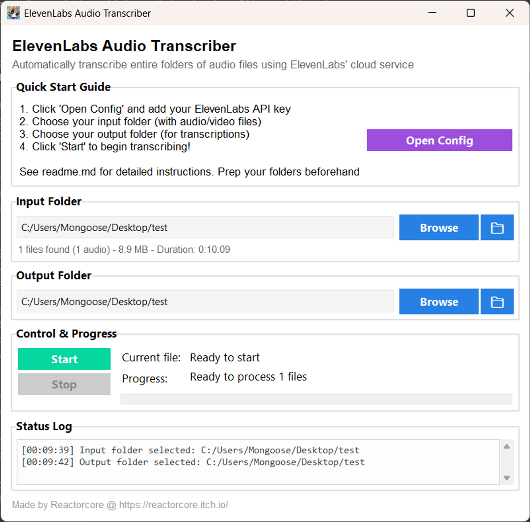Screen dimensions: 530x522
Task: Click the 'Progress:' label
Action: [145, 379]
